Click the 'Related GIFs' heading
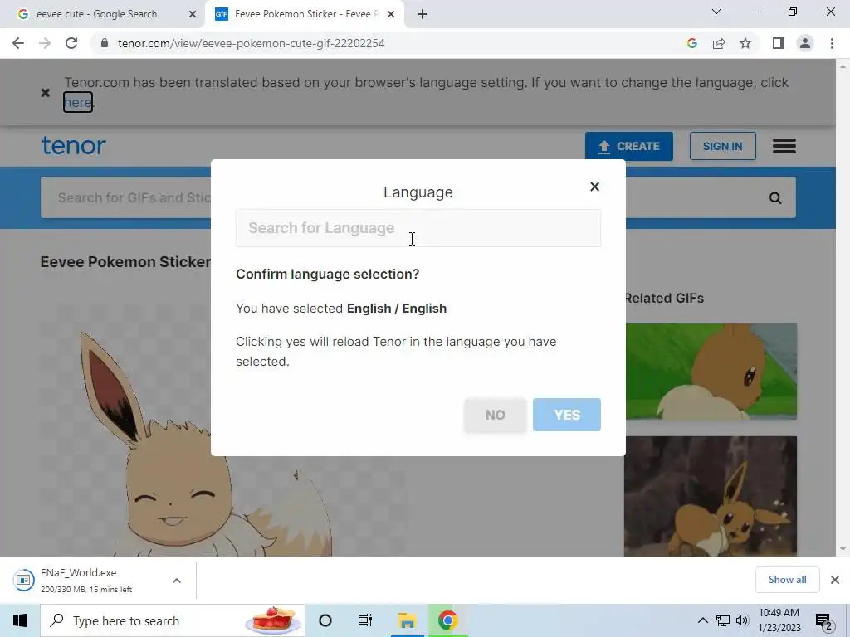This screenshot has width=850, height=637. pos(664,299)
